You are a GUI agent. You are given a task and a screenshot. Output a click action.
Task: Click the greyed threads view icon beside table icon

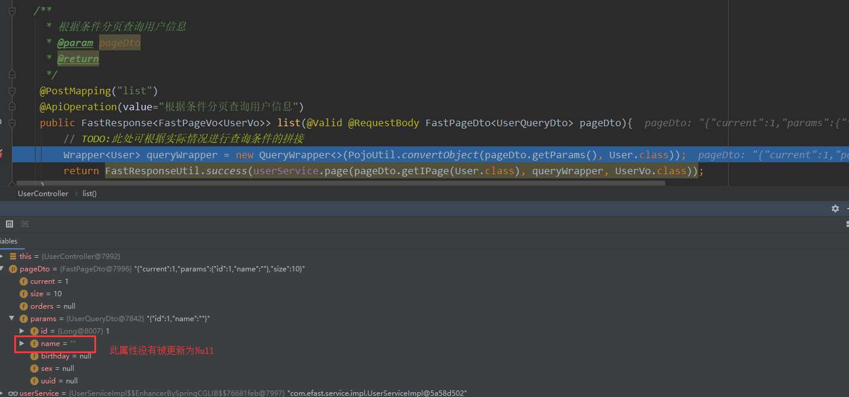click(x=25, y=224)
